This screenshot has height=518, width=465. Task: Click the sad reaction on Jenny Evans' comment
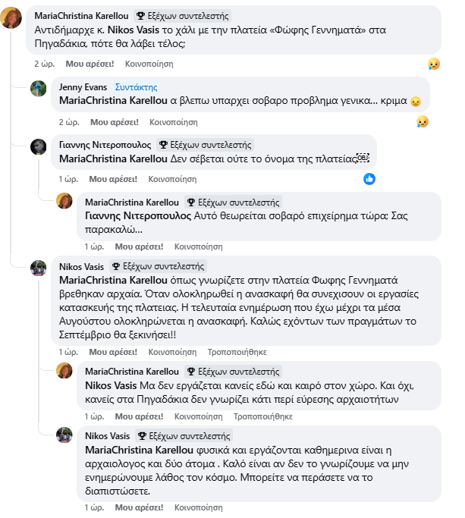(x=423, y=121)
